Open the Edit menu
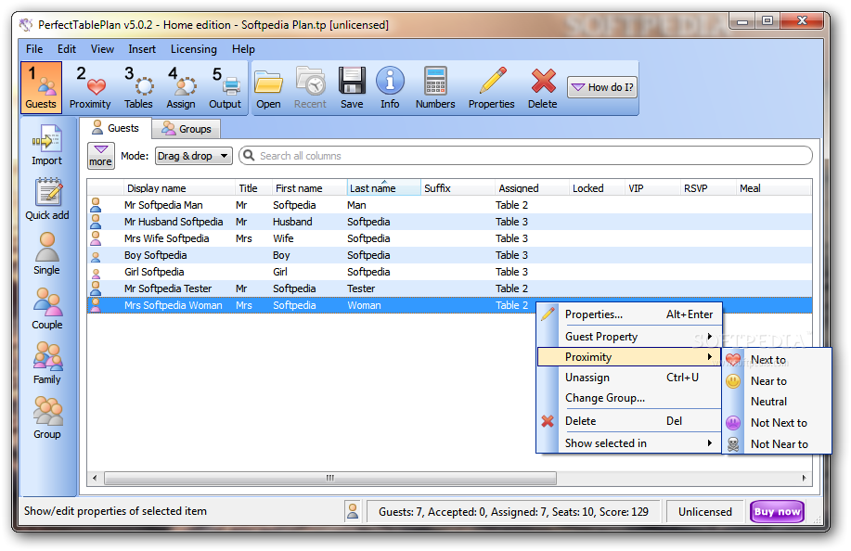851x551 pixels. (67, 49)
